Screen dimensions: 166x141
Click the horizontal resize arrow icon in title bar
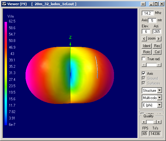pyautogui.click(x=143, y=4)
